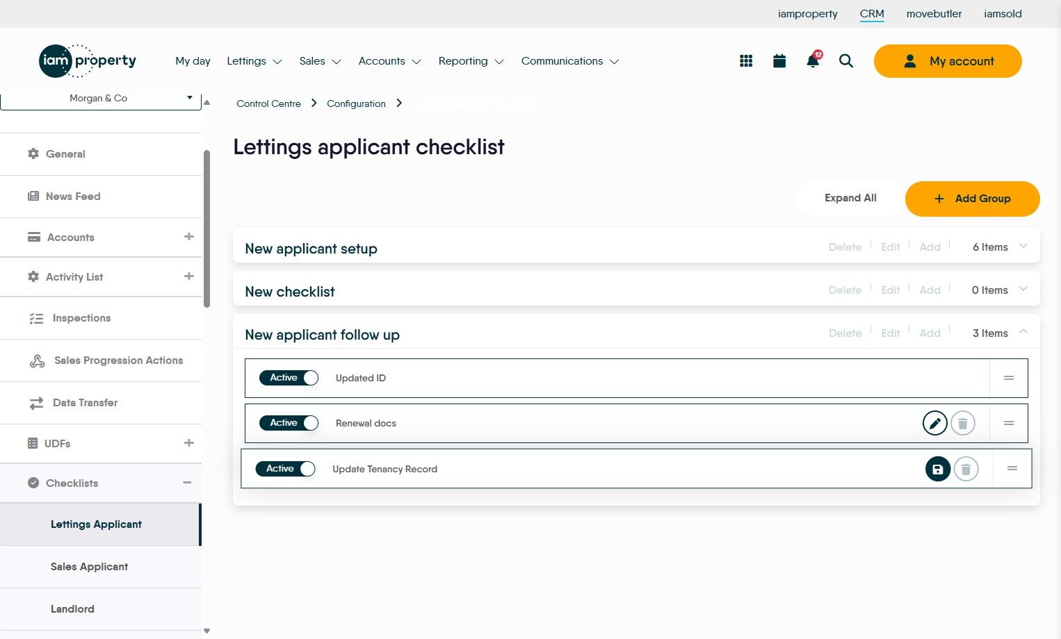Image resolution: width=1061 pixels, height=639 pixels.
Task: Collapse the New applicant follow up group
Action: (1023, 331)
